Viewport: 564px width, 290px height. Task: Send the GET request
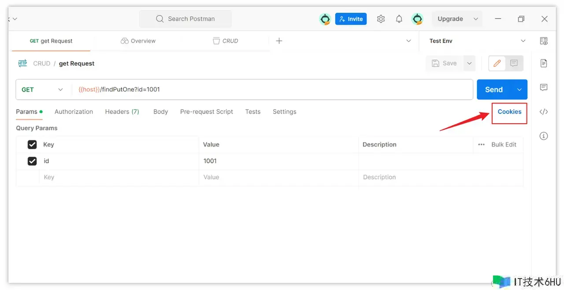point(494,90)
